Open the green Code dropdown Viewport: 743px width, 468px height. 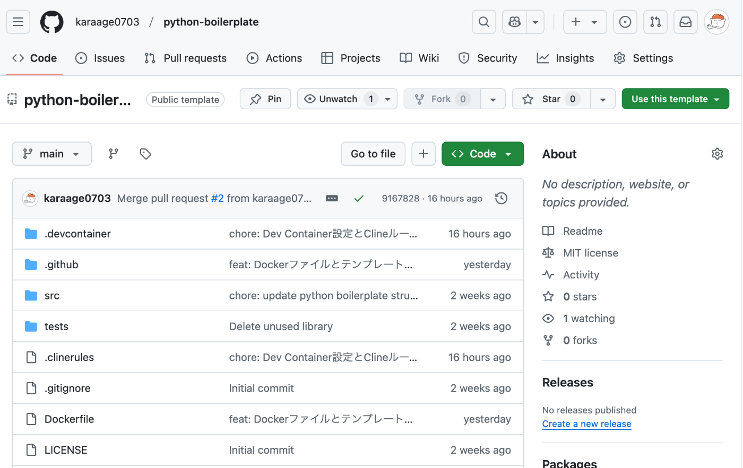point(482,154)
